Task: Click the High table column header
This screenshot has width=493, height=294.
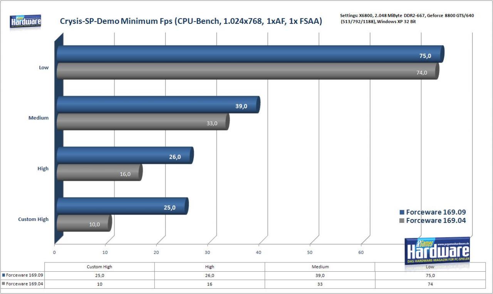Action: click(210, 267)
